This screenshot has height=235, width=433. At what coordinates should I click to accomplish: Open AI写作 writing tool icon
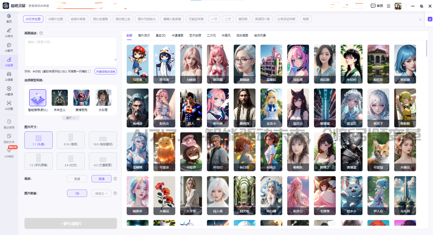(x=9, y=30)
